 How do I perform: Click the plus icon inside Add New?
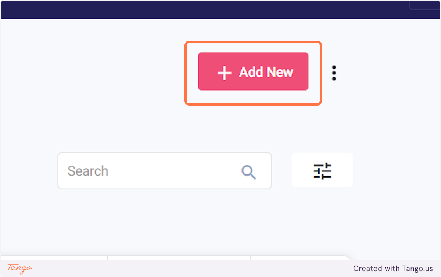(x=224, y=73)
